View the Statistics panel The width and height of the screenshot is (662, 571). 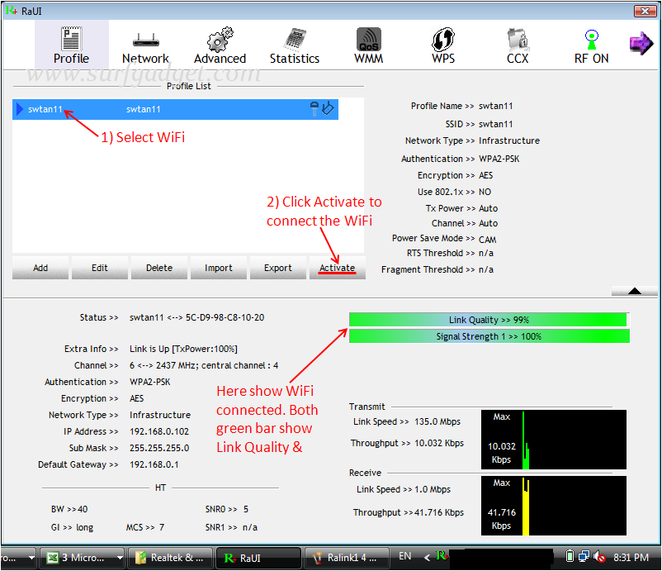[x=294, y=45]
